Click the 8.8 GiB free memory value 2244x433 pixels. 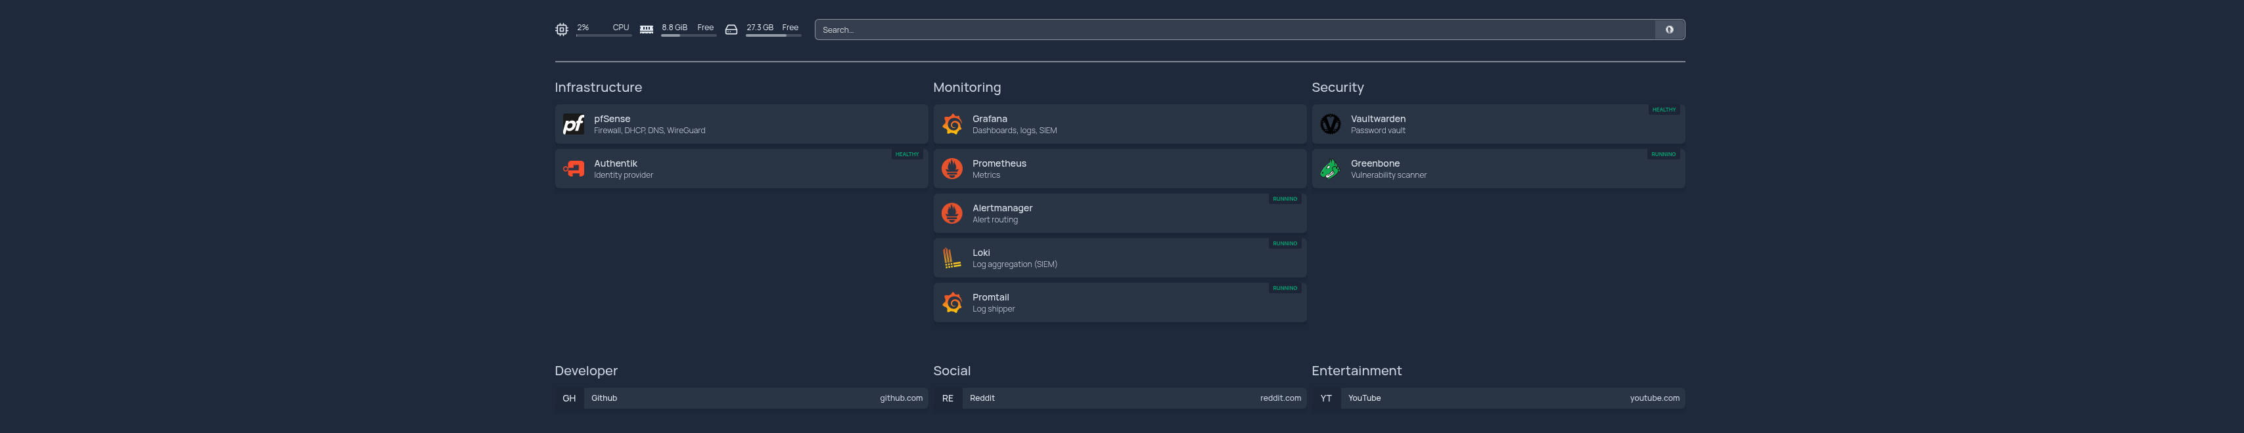[x=674, y=27]
